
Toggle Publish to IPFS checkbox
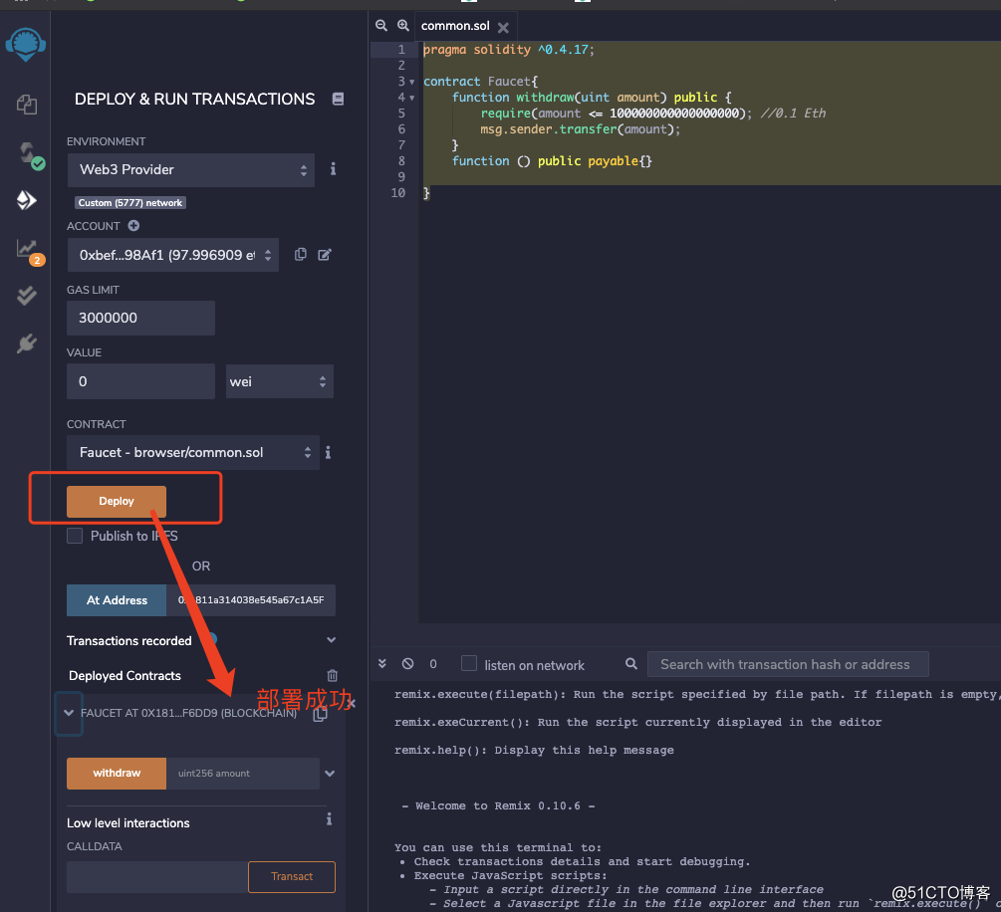point(75,536)
